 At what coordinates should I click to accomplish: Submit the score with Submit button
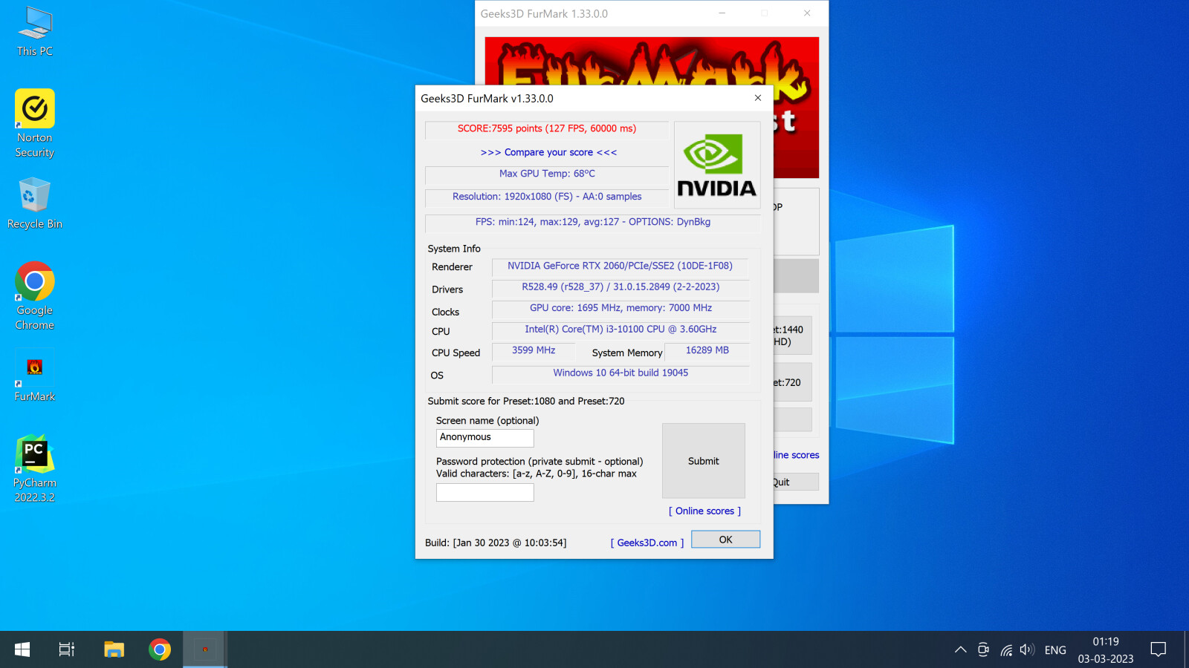click(704, 461)
